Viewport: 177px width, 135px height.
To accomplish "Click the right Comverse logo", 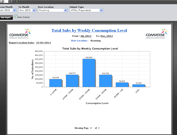I will 156,34.
